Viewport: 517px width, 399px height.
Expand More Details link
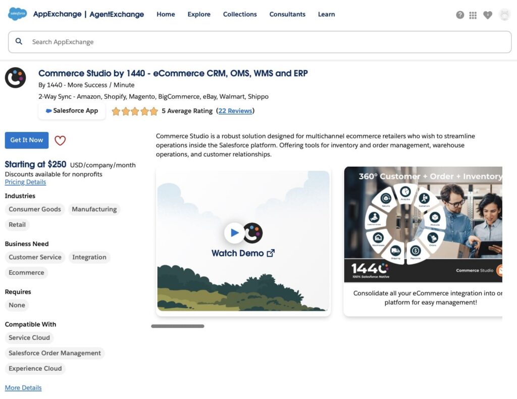pyautogui.click(x=23, y=388)
